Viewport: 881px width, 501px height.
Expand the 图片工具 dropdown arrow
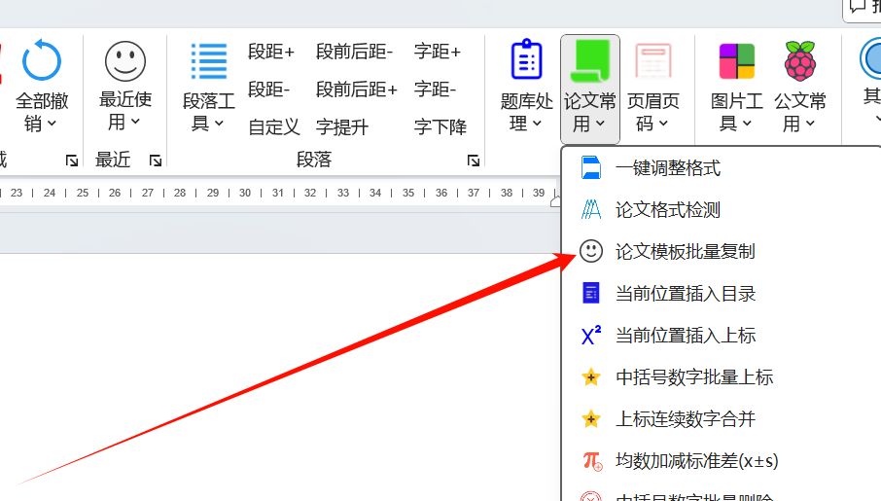[x=747, y=124]
